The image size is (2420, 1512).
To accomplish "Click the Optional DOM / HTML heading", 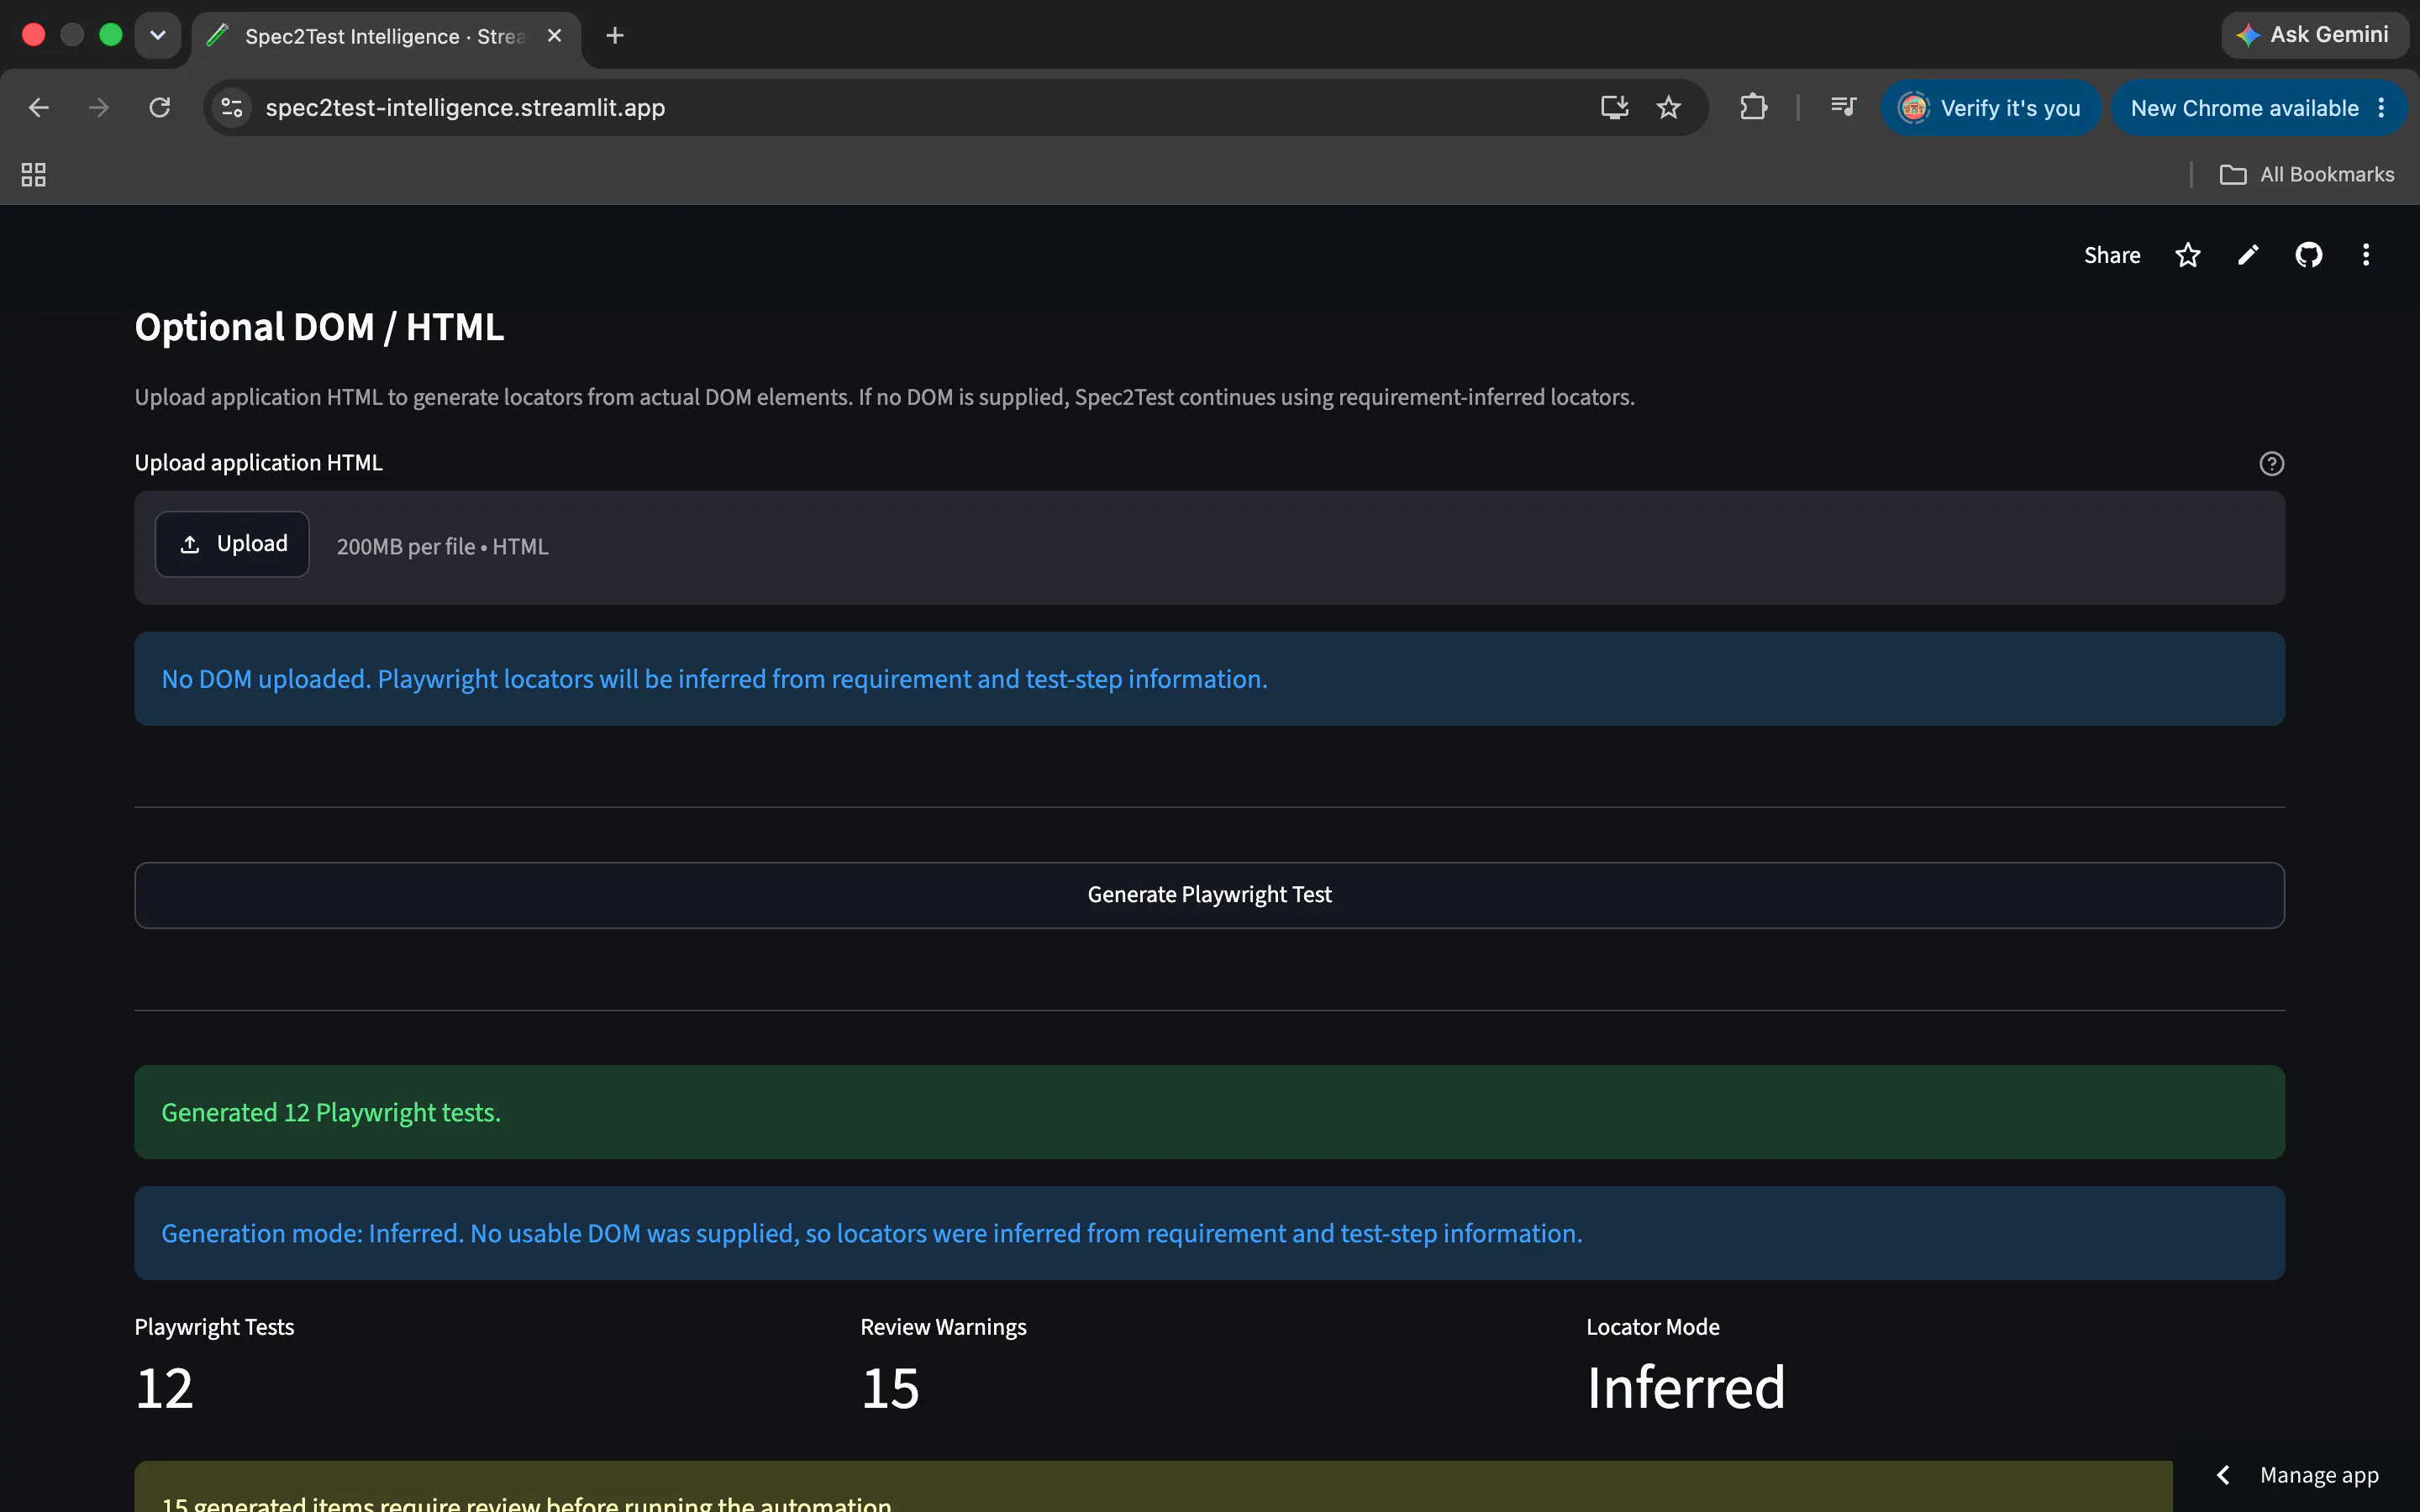I will (x=319, y=327).
